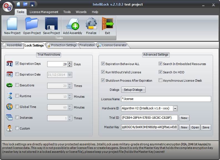
Task: Open Project using the folder ribbon icon
Action: click(32, 26)
